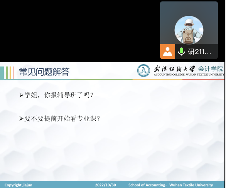The height and width of the screenshot is (188, 226).
Task: Select the participant name 研211…
Action: 199,52
